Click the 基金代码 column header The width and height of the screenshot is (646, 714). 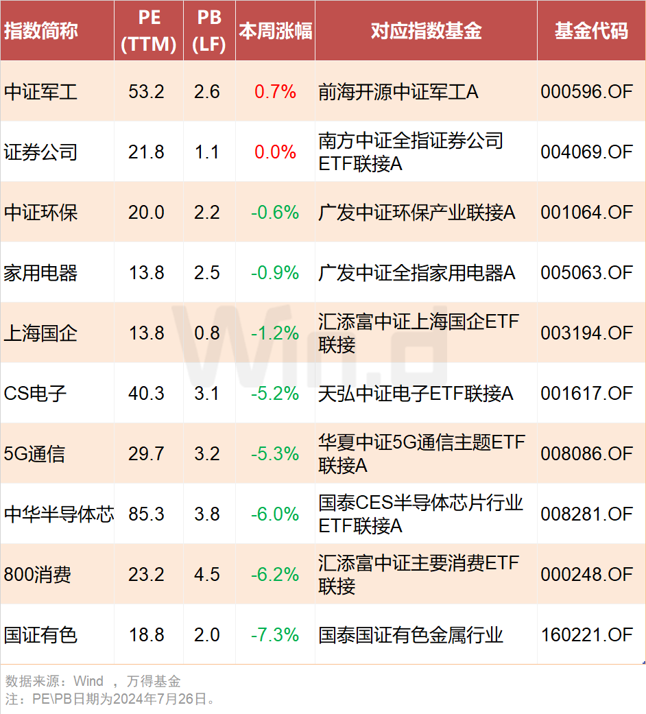591,31
